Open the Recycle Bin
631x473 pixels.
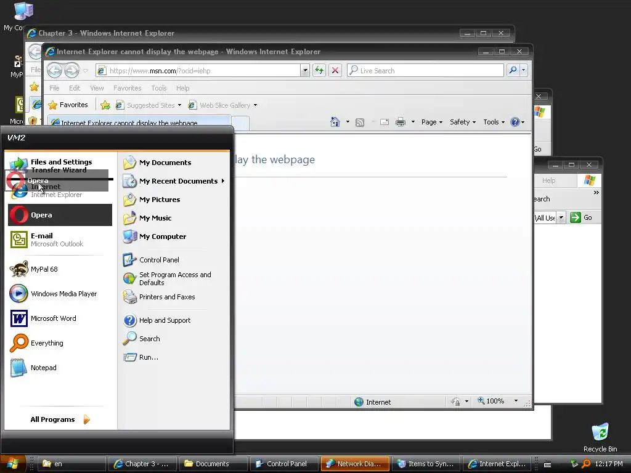600,437
